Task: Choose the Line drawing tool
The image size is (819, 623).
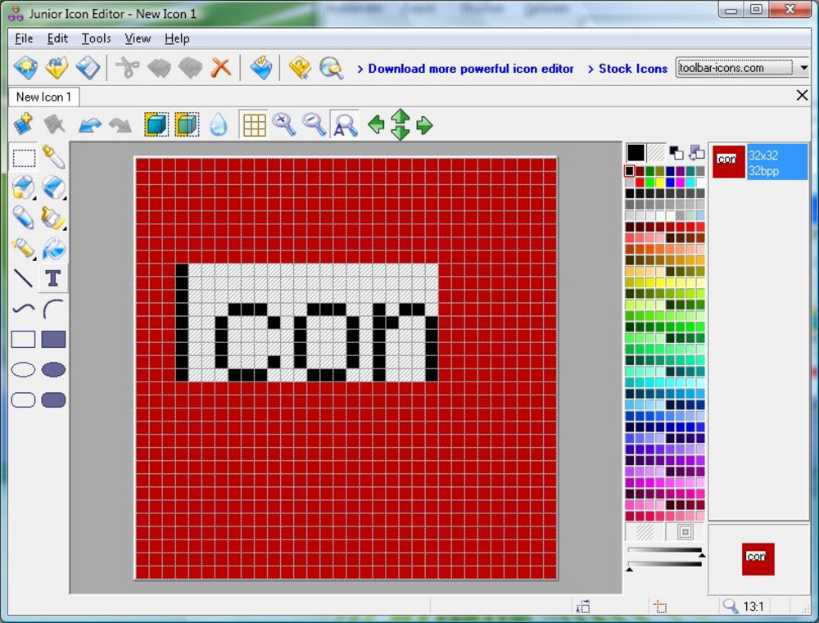Action: pyautogui.click(x=23, y=278)
